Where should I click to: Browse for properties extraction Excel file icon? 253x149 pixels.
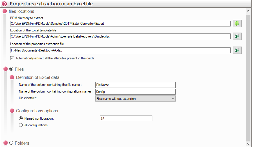coord(237,50)
